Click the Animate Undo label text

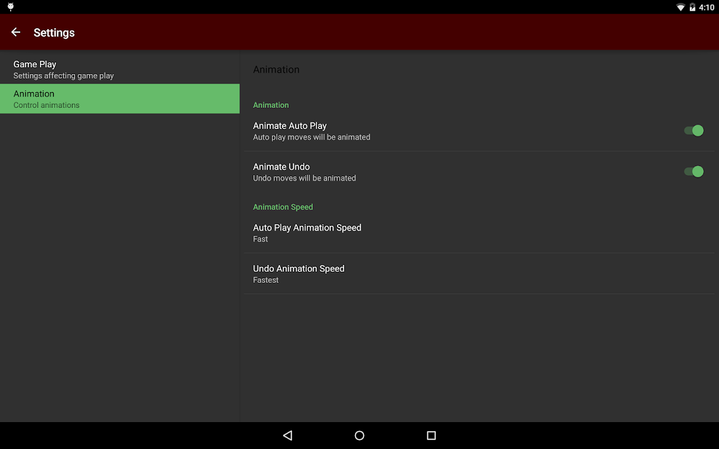281,167
